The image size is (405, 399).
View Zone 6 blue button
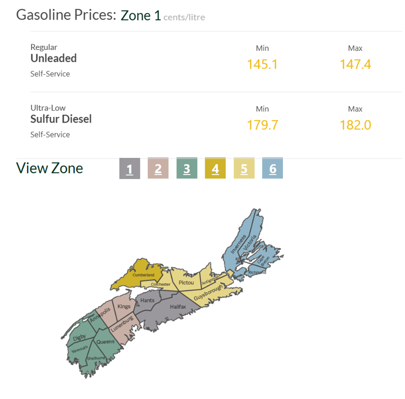(x=272, y=169)
